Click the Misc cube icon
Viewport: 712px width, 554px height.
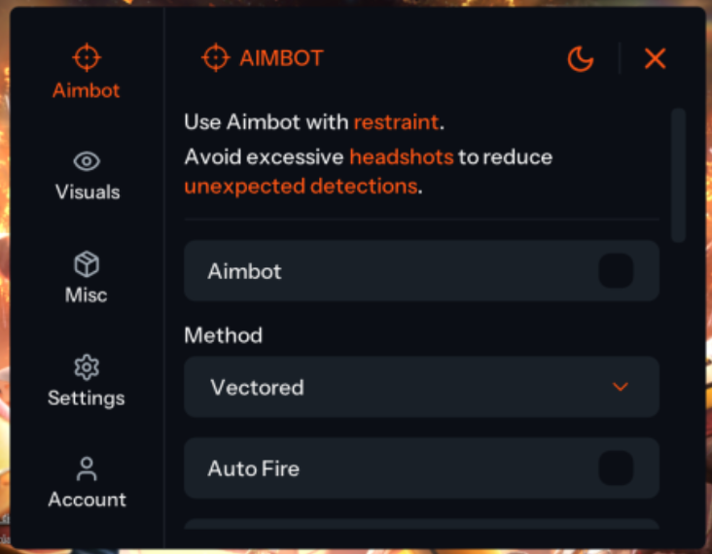tap(87, 264)
